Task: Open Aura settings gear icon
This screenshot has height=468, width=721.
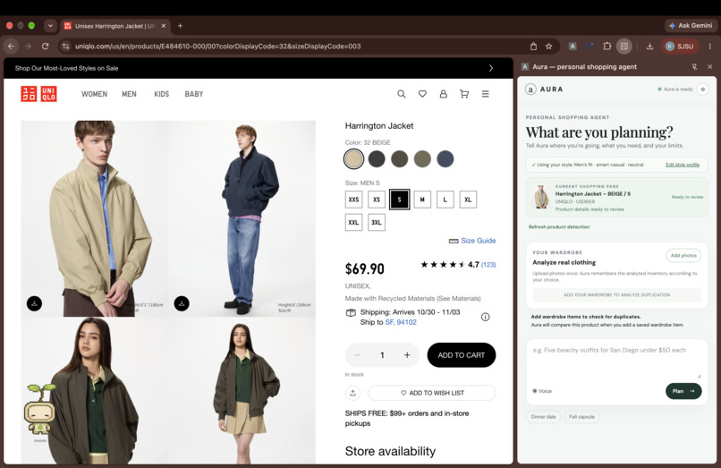Action: click(702, 89)
